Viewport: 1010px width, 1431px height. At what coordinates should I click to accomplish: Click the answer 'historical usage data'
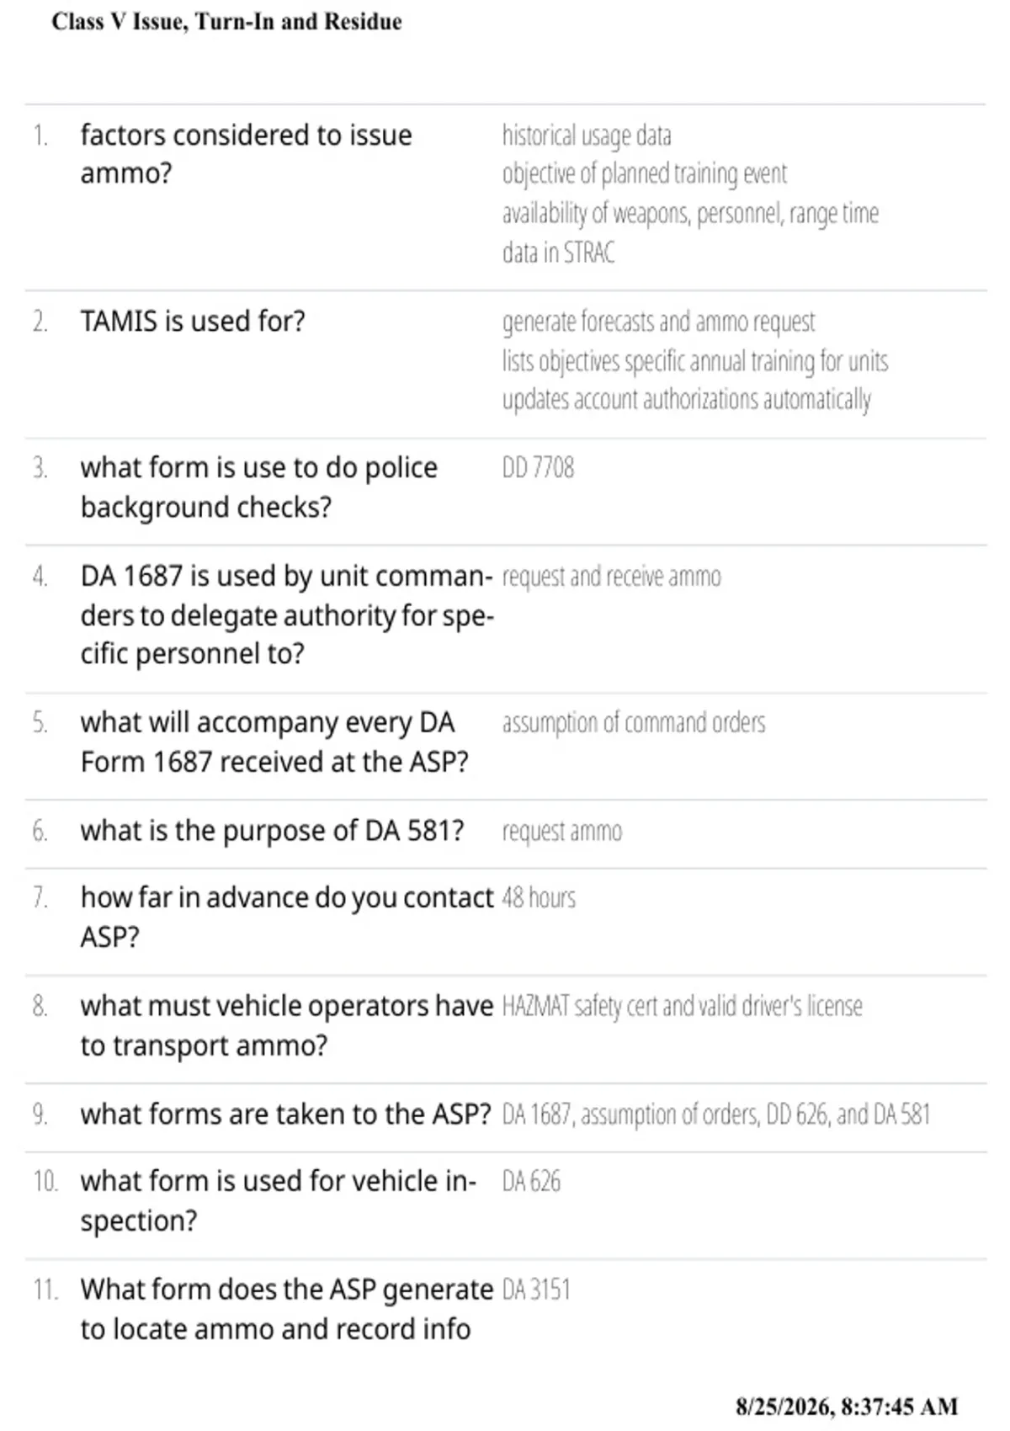[587, 136]
